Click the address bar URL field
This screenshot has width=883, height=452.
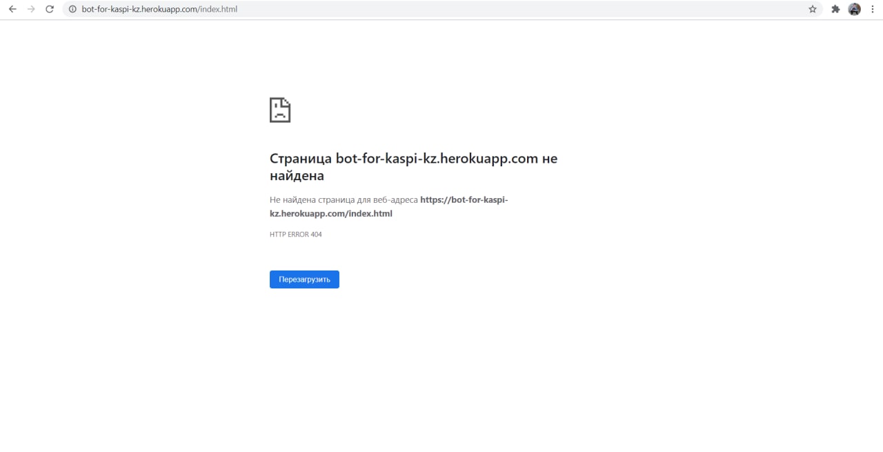tap(441, 9)
